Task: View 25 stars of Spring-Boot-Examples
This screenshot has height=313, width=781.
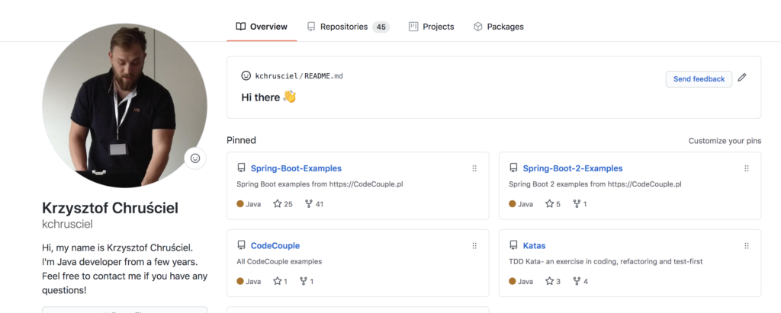Action: click(x=283, y=204)
